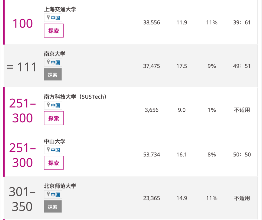Open the 北京师范大学 university name link
The image size is (262, 220).
tap(60, 186)
